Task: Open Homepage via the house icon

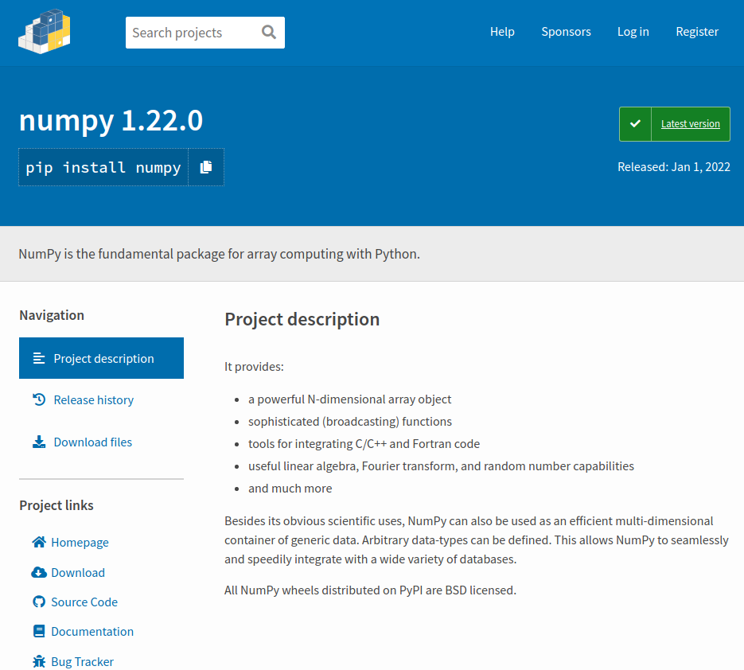Action: point(37,541)
